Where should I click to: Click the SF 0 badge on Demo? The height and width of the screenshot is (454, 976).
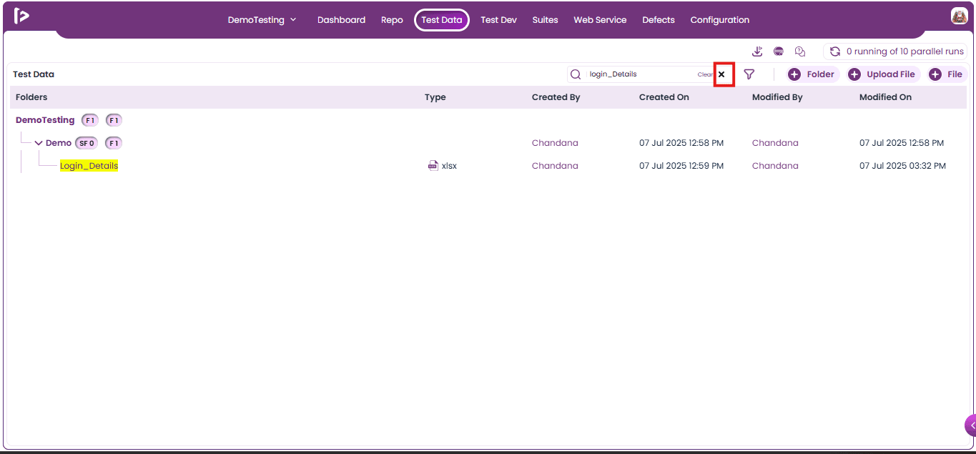pyautogui.click(x=87, y=143)
